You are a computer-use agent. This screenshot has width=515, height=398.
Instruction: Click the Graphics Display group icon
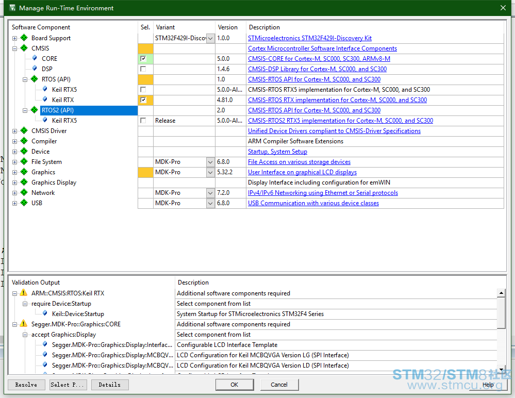pyautogui.click(x=24, y=182)
